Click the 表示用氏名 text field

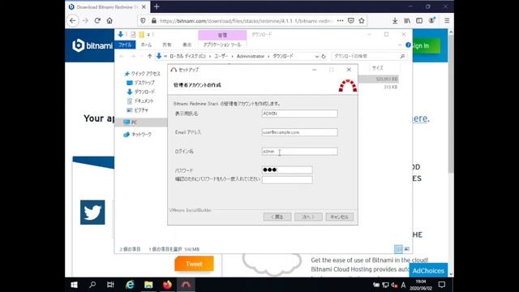click(x=299, y=114)
